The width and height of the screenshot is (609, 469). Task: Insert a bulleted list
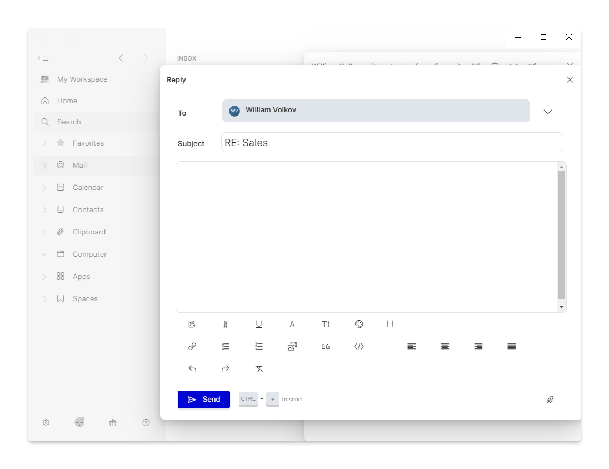[226, 346]
